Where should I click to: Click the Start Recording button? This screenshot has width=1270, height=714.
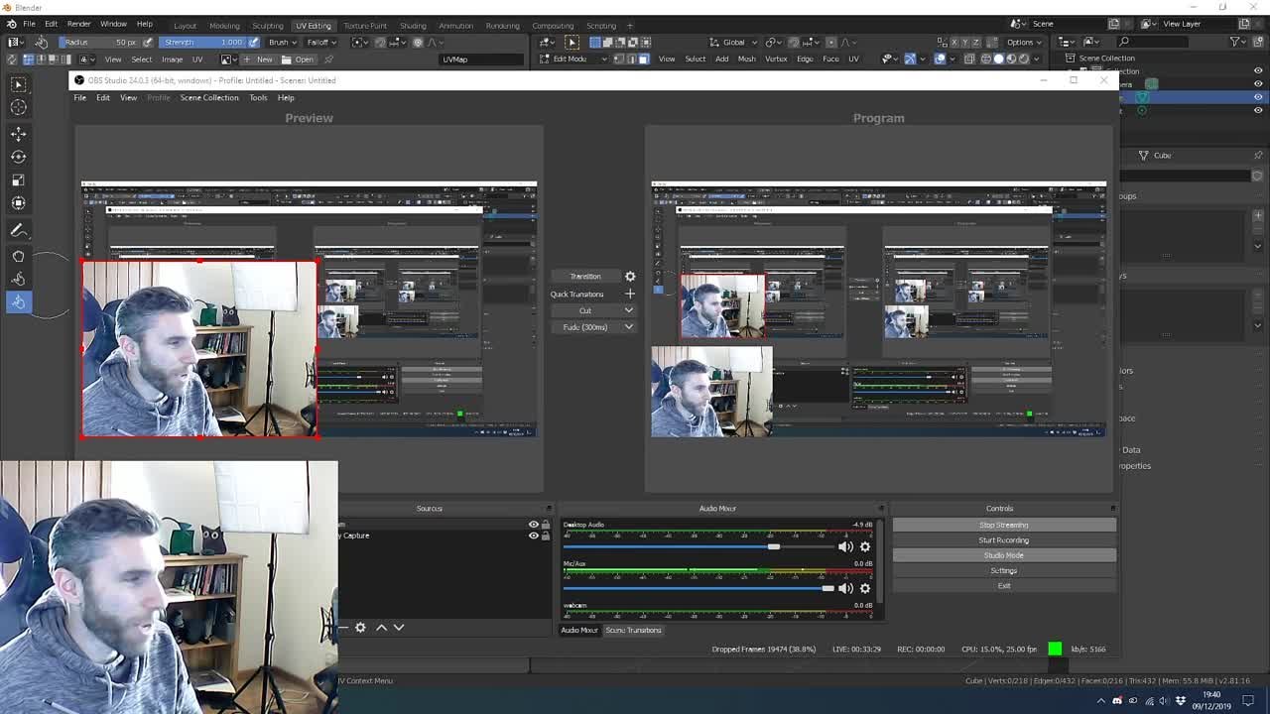pyautogui.click(x=1003, y=539)
